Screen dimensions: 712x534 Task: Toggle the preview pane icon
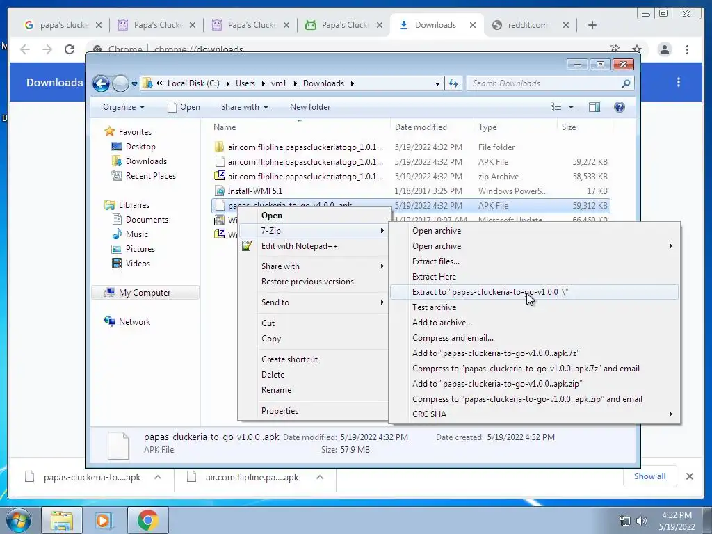(594, 107)
